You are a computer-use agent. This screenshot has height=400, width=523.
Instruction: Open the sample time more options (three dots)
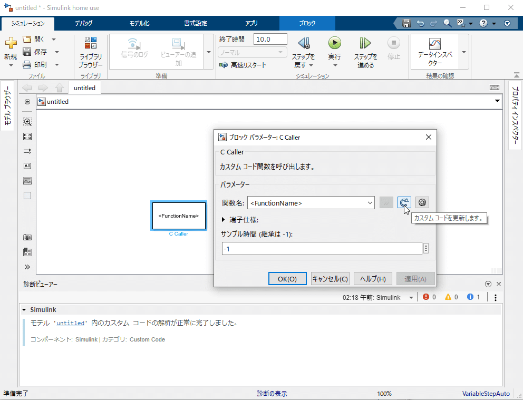(x=426, y=248)
